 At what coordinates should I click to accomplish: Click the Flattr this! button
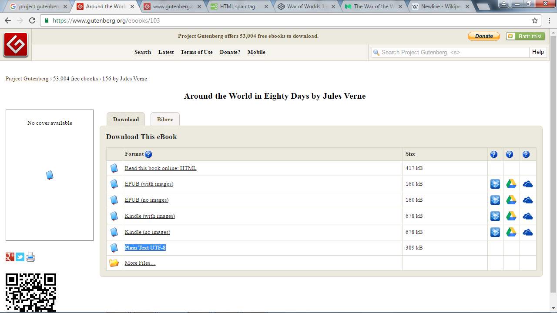(x=526, y=36)
